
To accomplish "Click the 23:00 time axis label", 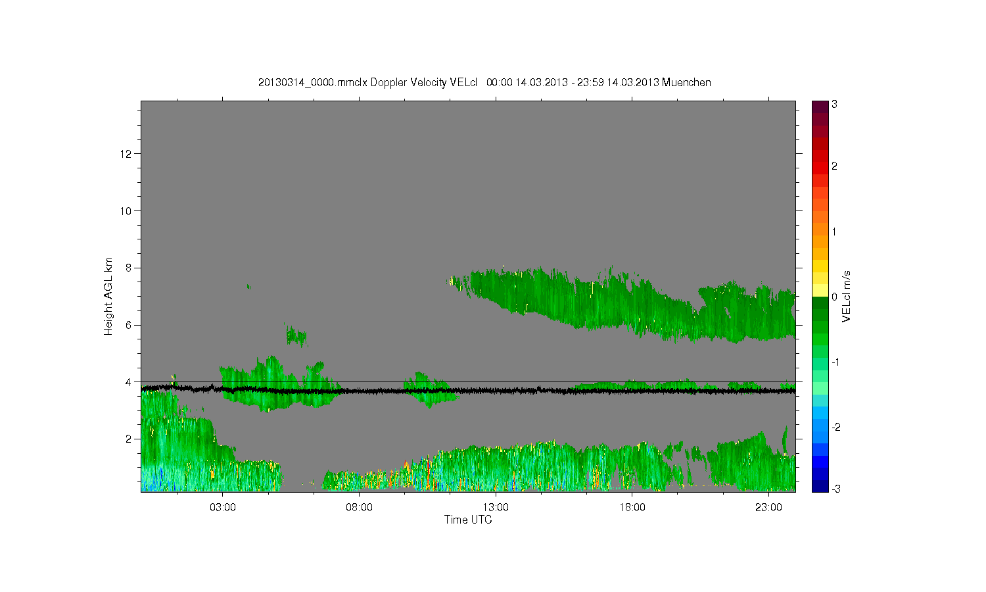I will click(x=768, y=508).
